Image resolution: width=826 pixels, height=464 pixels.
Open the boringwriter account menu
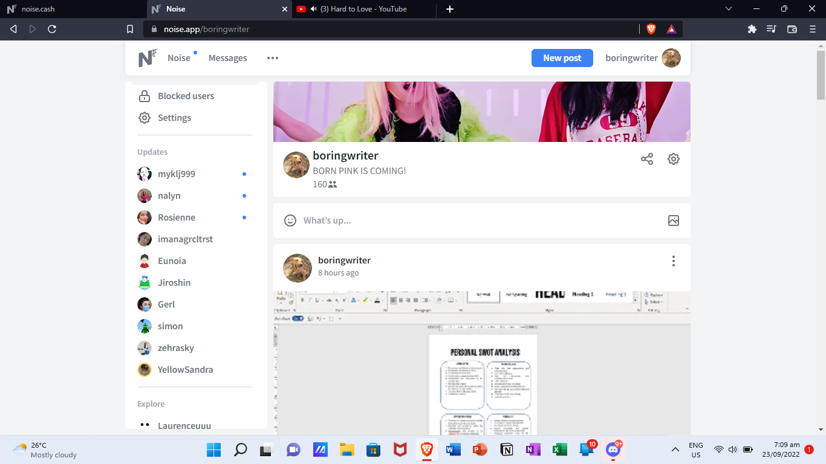pos(643,58)
